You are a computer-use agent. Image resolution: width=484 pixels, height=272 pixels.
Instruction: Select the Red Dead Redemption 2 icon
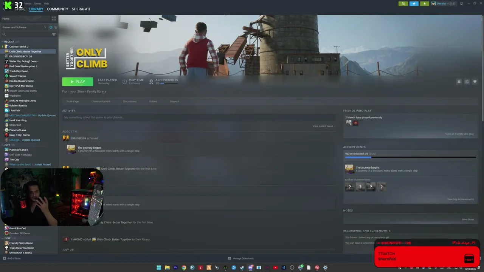pyautogui.click(x=6, y=66)
